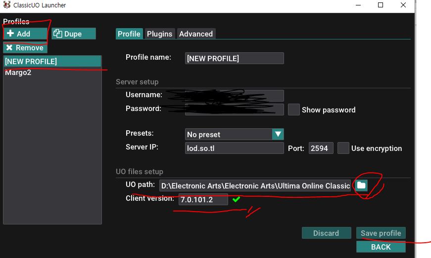Browse UO path with folder icon
Image resolution: width=431 pixels, height=258 pixels.
click(361, 185)
